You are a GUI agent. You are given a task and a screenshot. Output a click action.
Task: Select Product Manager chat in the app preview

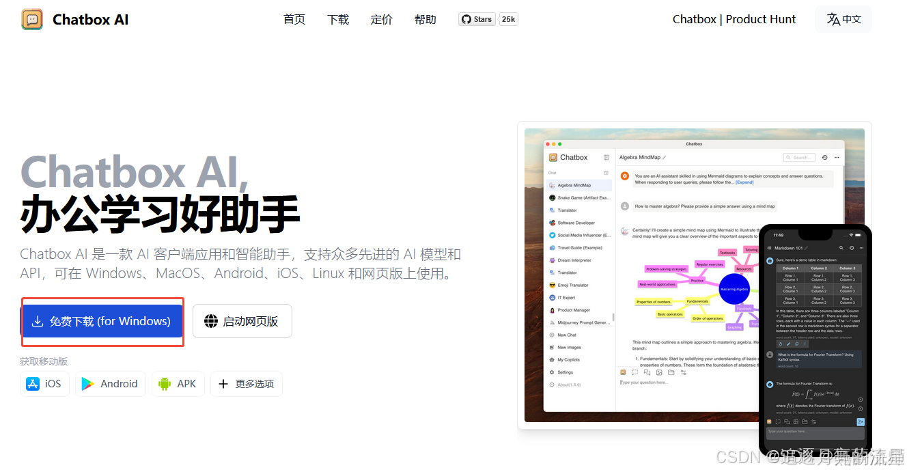579,310
